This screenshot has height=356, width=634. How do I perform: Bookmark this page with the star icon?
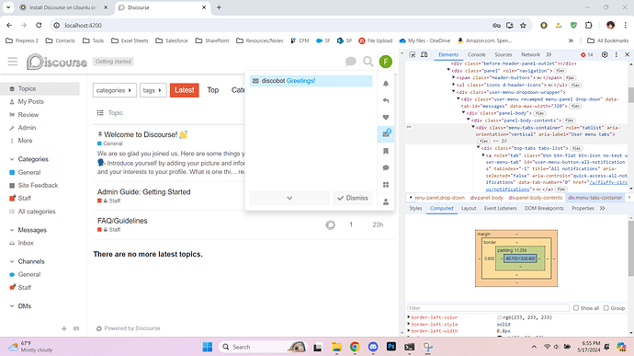pyautogui.click(x=523, y=26)
